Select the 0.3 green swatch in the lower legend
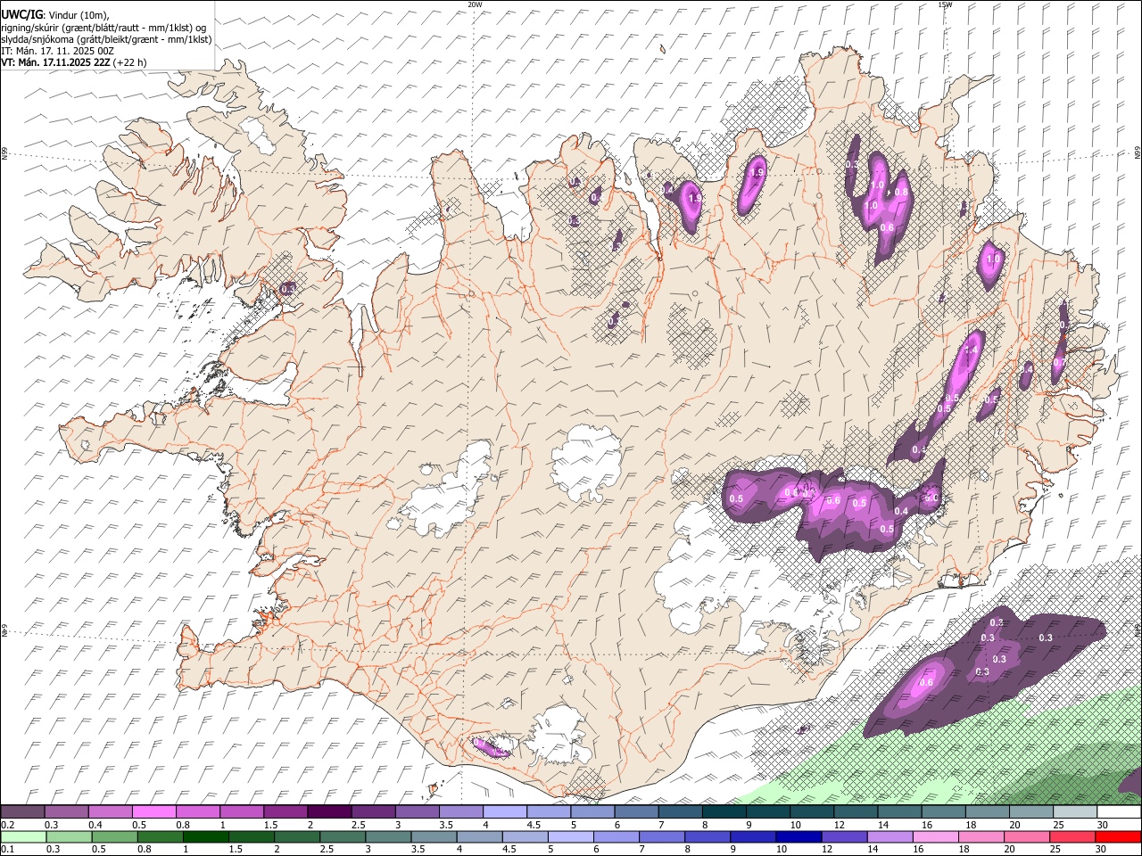This screenshot has height=856, width=1142. (70, 837)
